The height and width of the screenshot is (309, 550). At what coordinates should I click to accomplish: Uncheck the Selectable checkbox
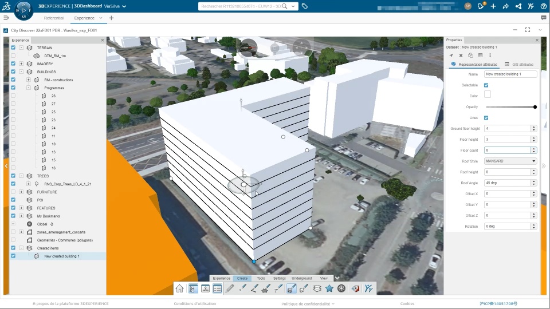(x=486, y=85)
